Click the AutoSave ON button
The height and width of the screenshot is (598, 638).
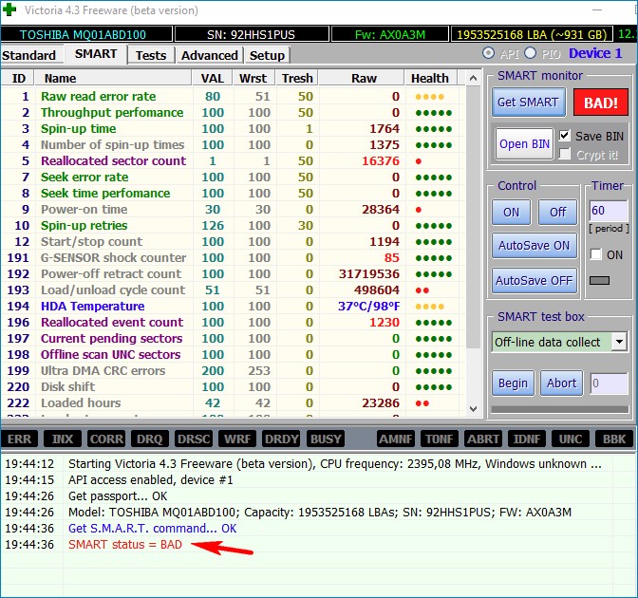pyautogui.click(x=535, y=245)
